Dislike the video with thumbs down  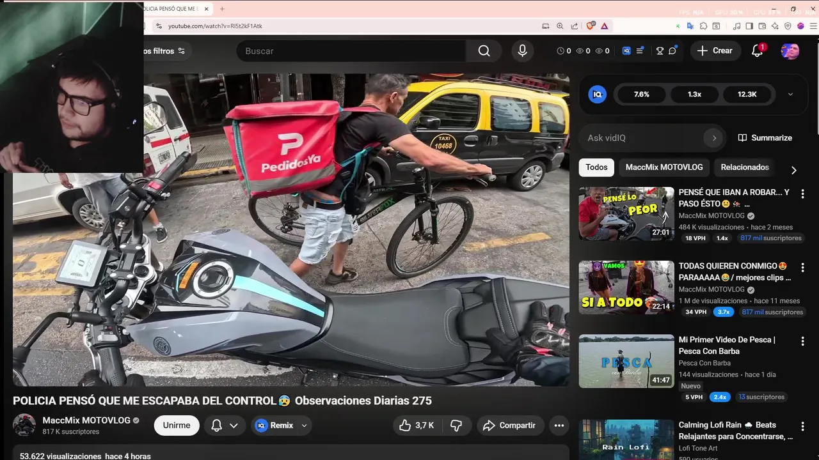(456, 425)
